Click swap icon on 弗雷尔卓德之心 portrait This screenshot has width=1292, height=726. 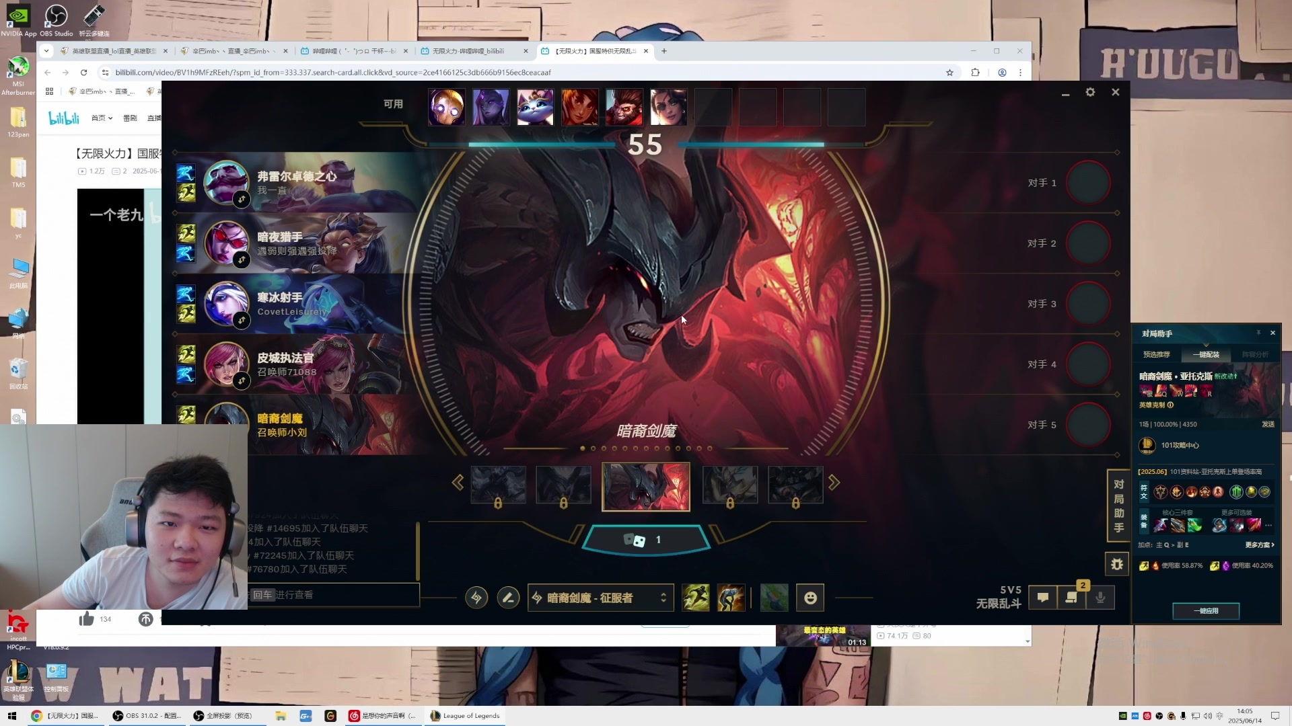point(242,199)
